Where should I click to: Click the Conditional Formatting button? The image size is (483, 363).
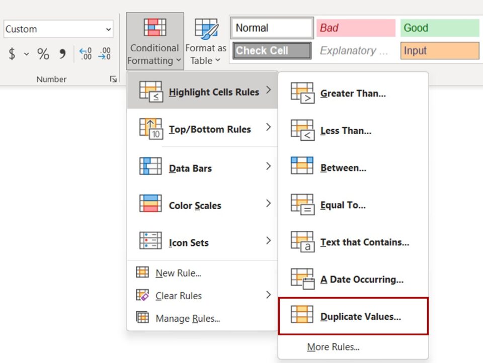point(154,41)
